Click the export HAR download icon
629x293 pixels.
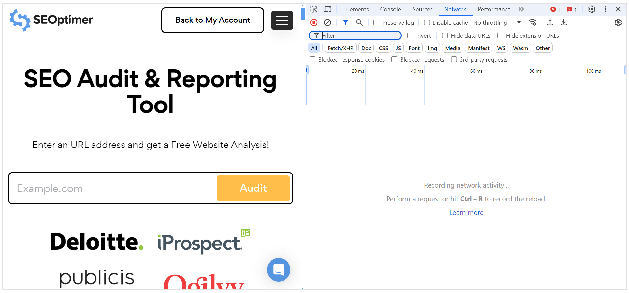pyautogui.click(x=564, y=22)
